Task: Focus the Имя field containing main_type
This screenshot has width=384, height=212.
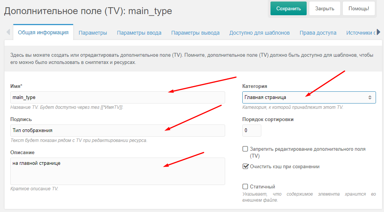Action: pyautogui.click(x=118, y=97)
